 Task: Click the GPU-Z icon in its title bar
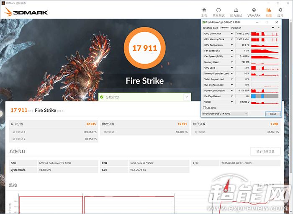[204, 22]
